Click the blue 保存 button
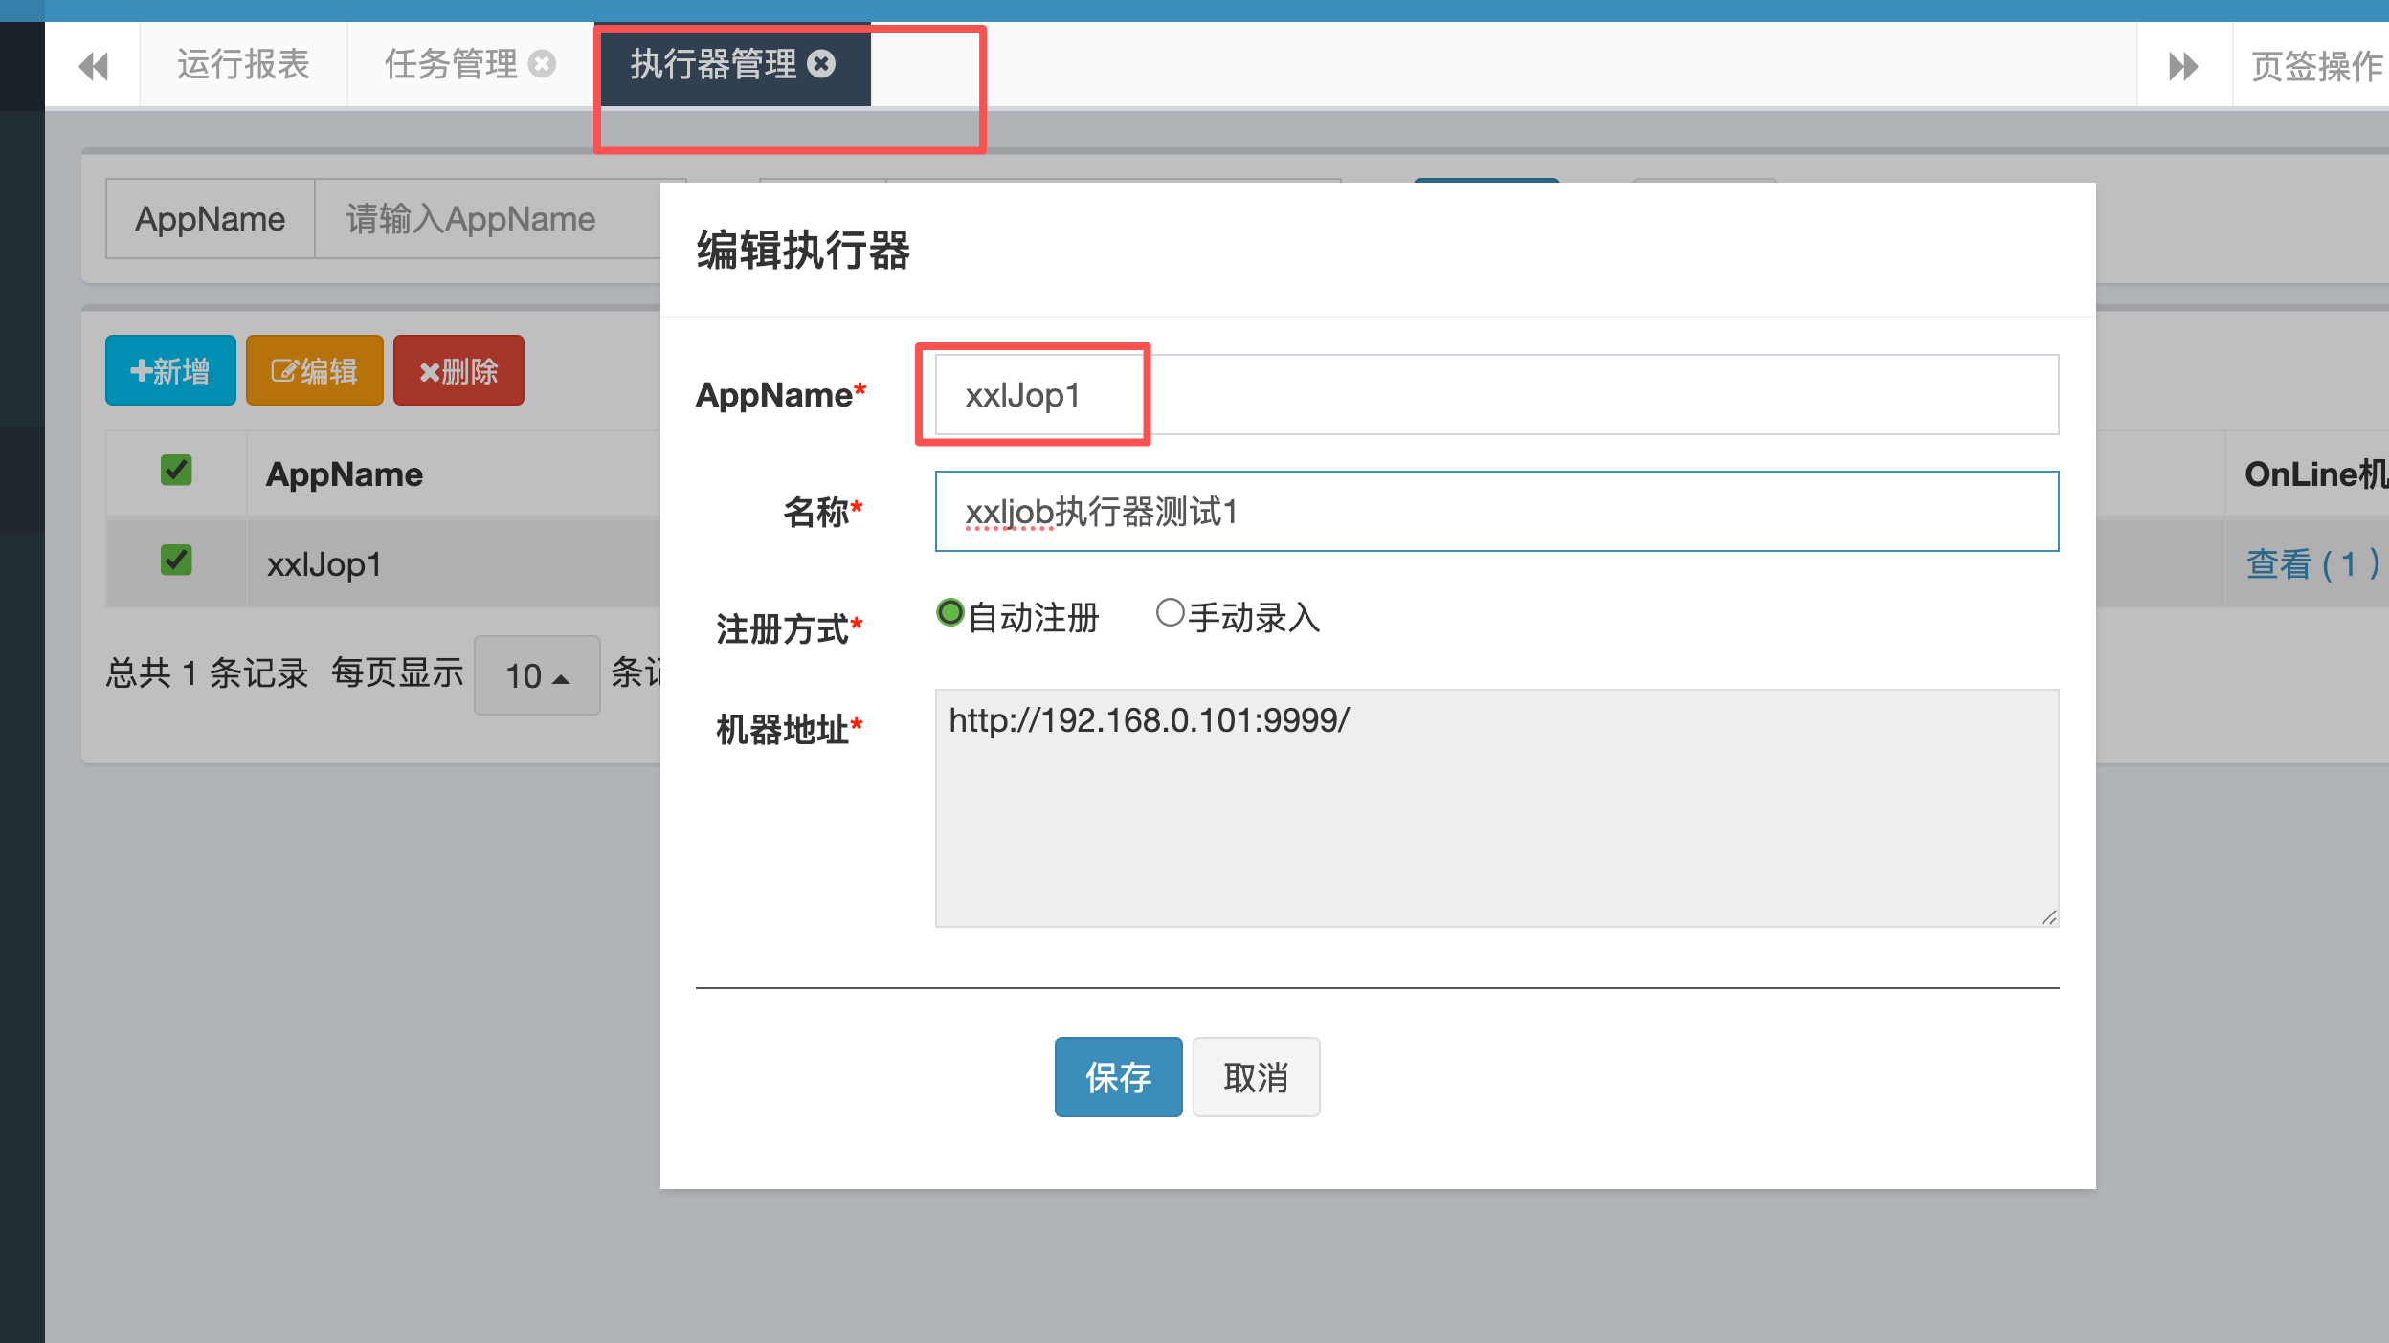This screenshot has width=2389, height=1343. [1118, 1077]
